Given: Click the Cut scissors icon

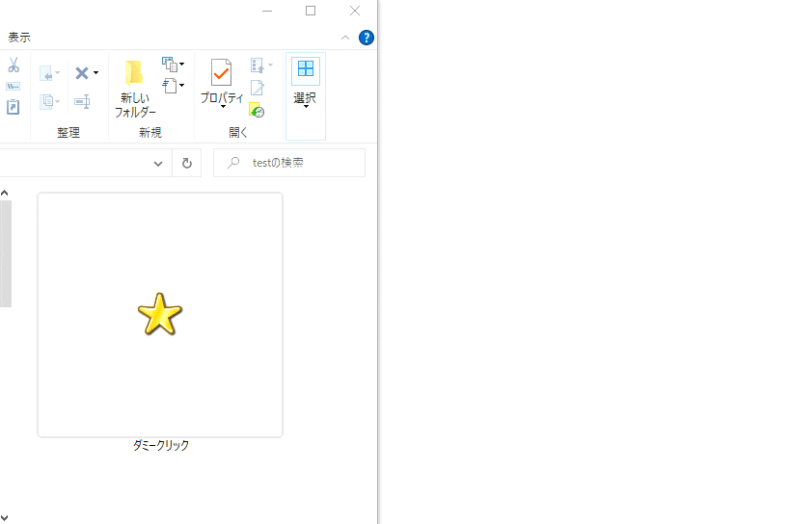Looking at the screenshot, I should (x=14, y=65).
